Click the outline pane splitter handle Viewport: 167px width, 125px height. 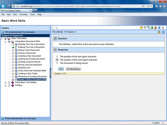[x=50, y=73]
